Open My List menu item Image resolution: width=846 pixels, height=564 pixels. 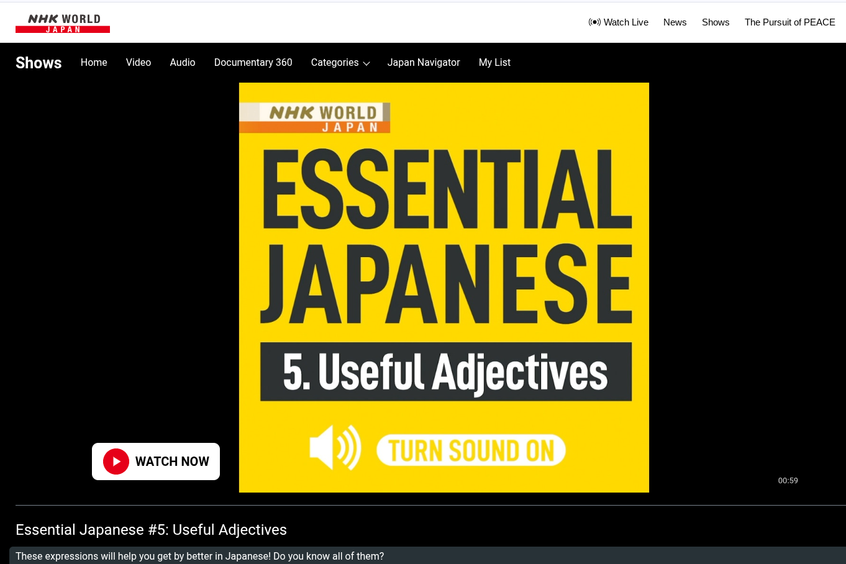[x=494, y=62]
